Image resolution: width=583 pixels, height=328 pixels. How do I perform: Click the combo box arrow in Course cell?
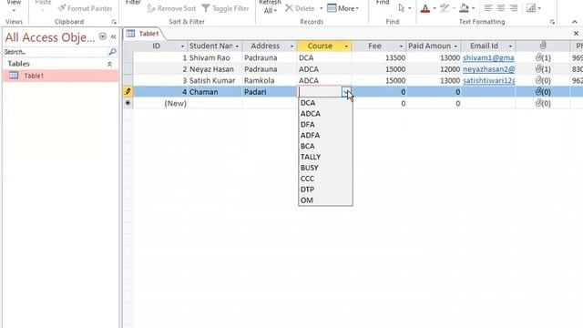click(346, 92)
